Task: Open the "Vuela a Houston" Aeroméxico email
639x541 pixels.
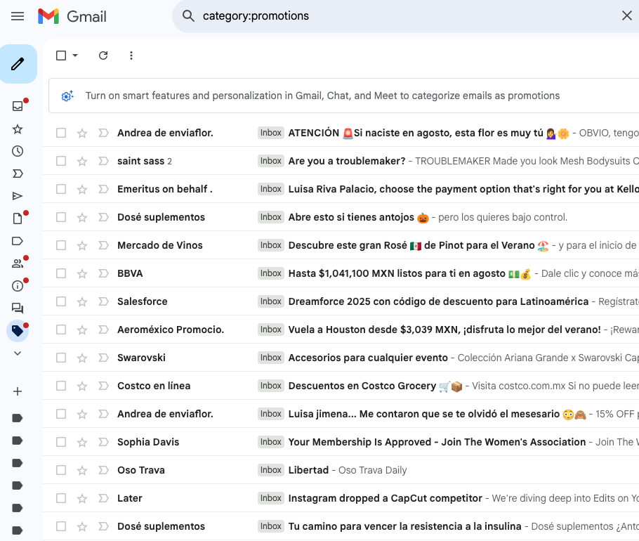Action: (444, 330)
